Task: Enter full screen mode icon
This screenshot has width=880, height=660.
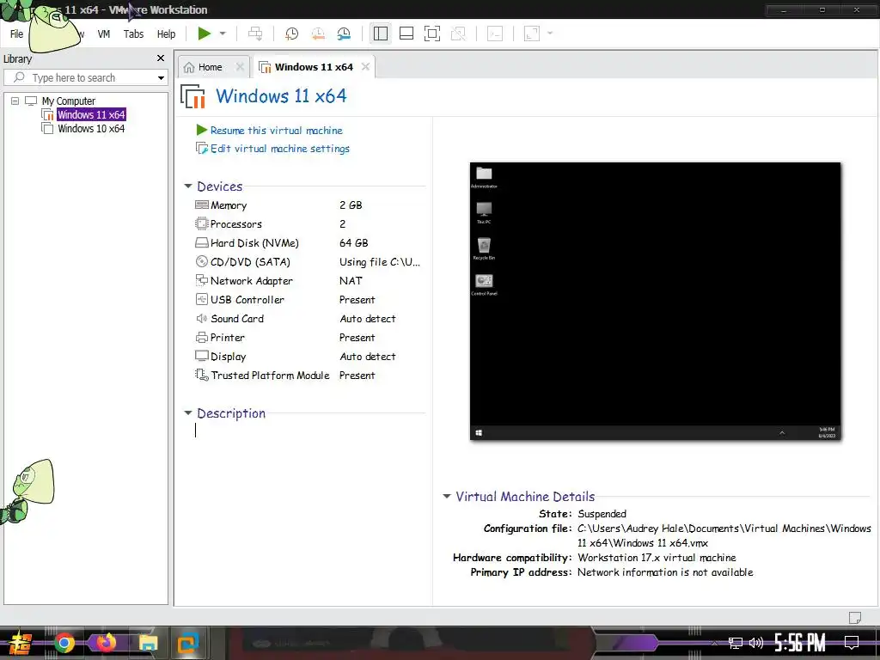Action: tap(432, 34)
